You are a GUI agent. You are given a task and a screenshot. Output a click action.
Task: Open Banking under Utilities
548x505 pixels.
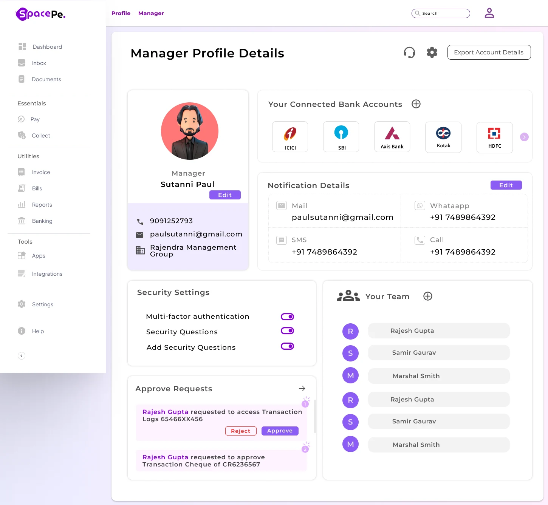coord(35,221)
